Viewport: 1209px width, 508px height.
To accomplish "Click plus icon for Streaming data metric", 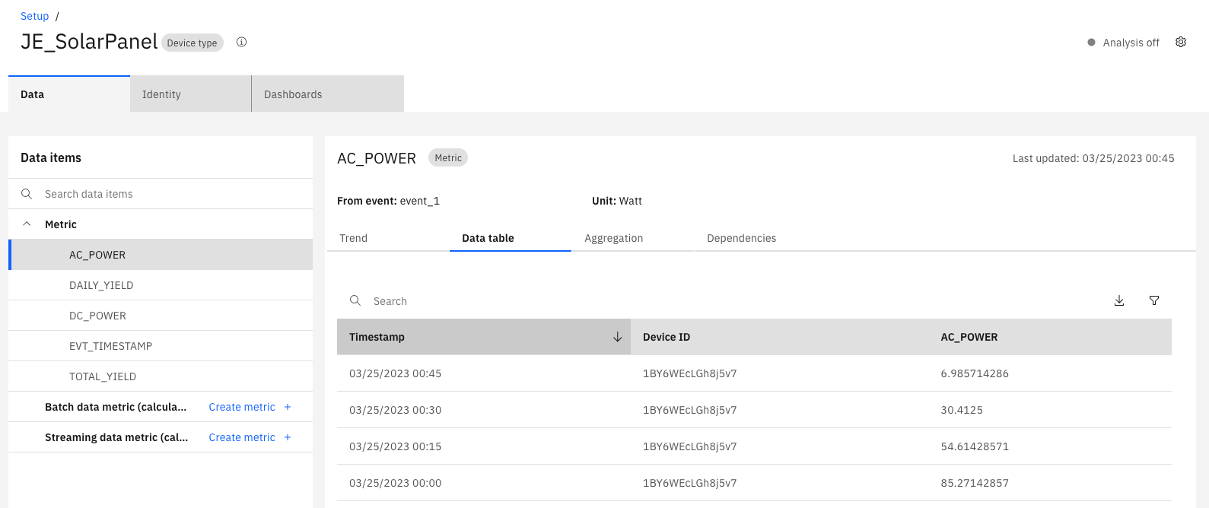I will (288, 437).
